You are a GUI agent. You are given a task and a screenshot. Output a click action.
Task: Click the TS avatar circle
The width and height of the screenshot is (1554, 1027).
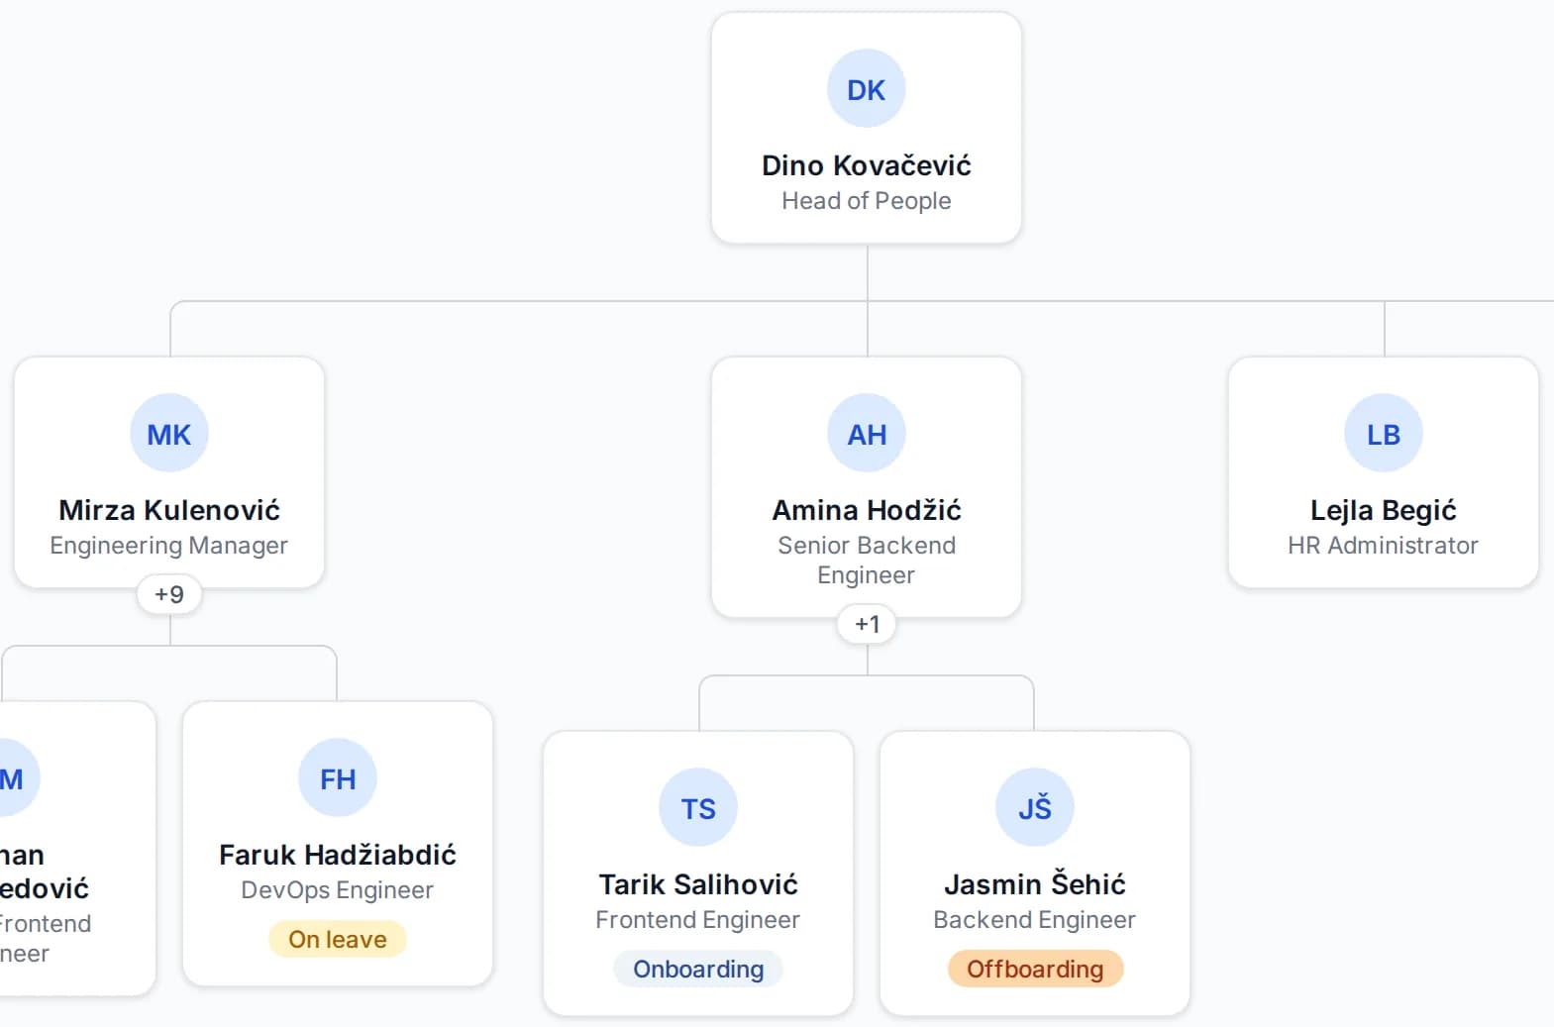tap(698, 808)
